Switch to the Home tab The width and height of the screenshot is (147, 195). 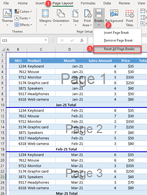(x=23, y=3)
